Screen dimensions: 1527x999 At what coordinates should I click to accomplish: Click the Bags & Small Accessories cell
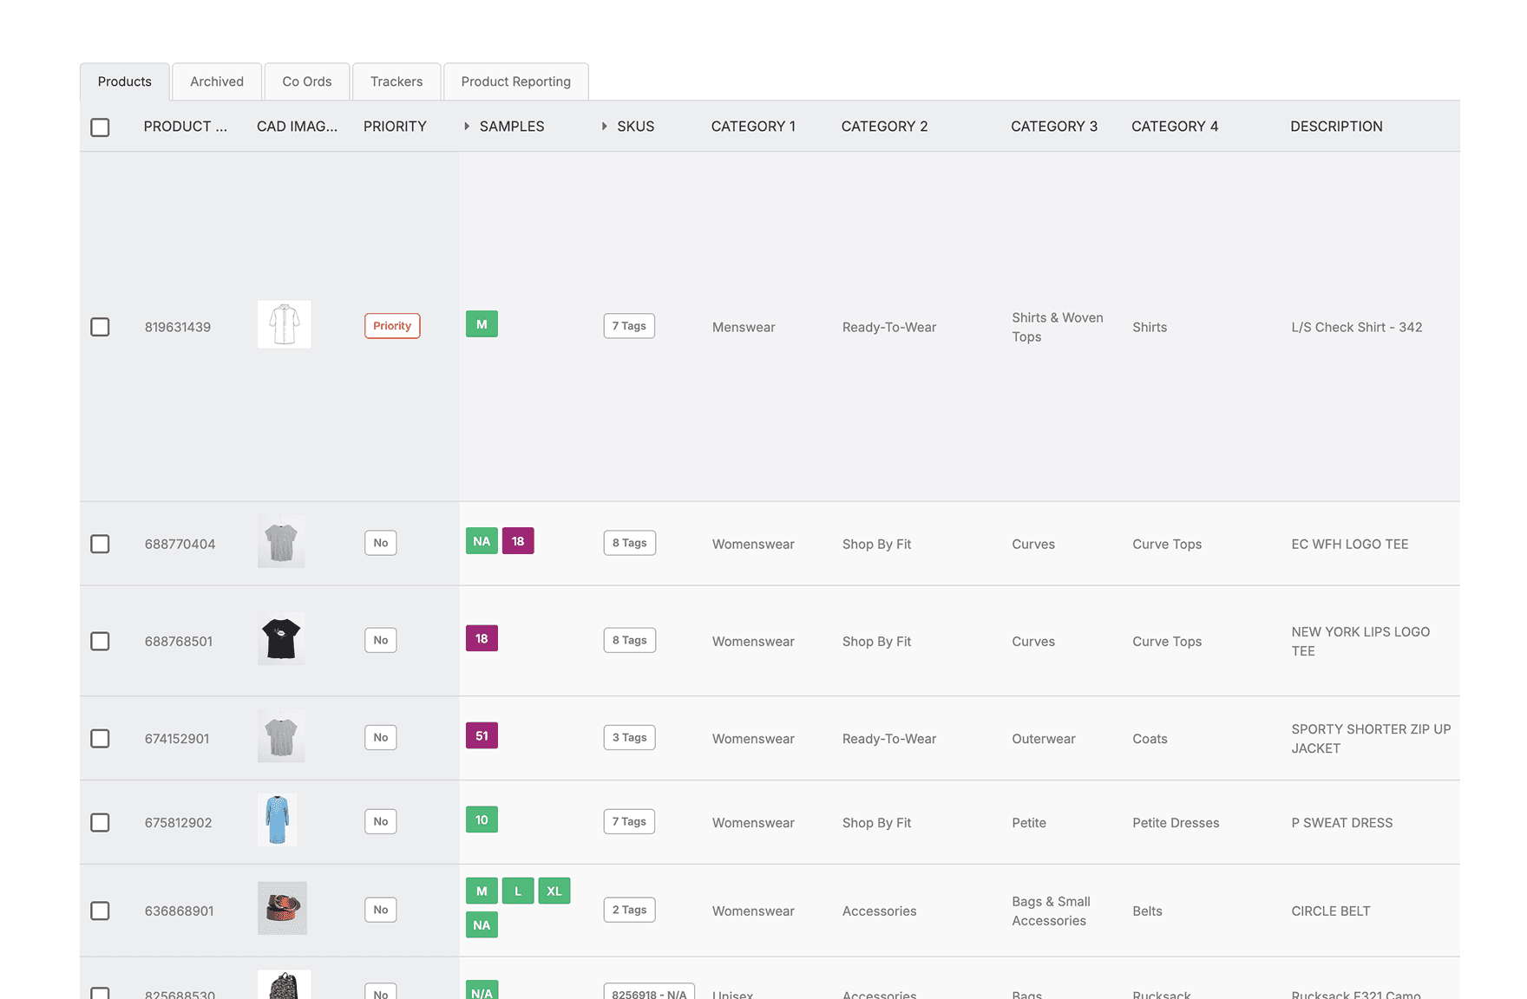click(x=1051, y=911)
